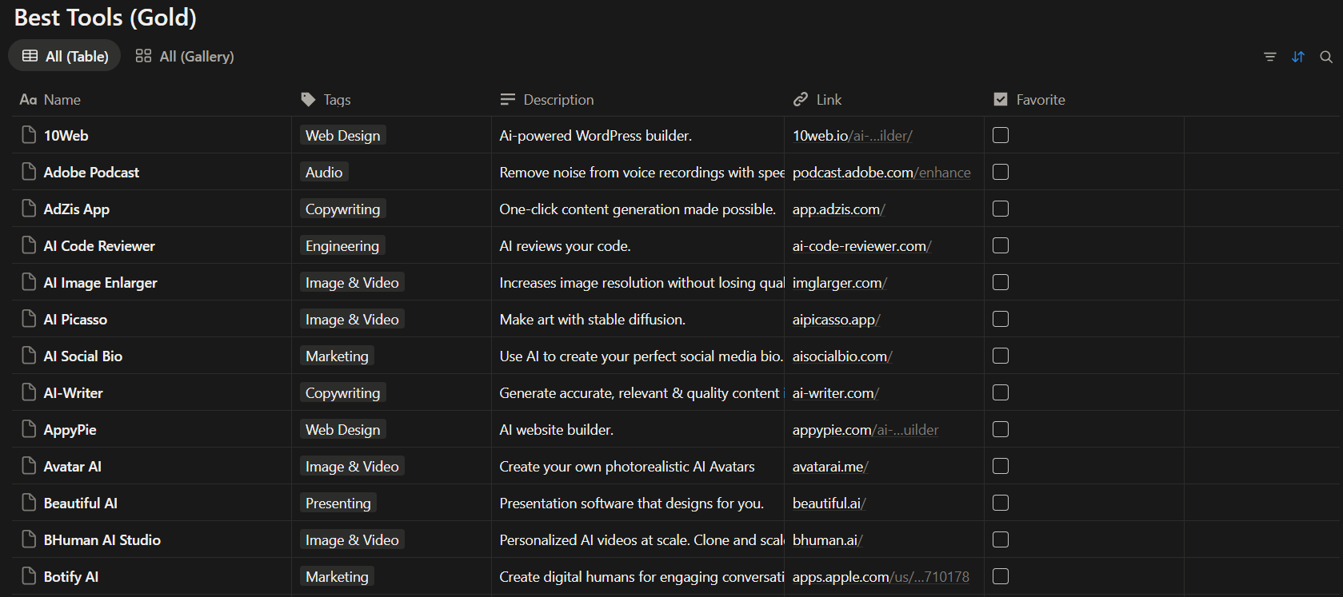This screenshot has height=597, width=1343.
Task: Mark AdZis App as favorite
Action: pyautogui.click(x=1001, y=209)
